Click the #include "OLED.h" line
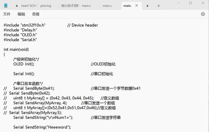 pos(20,35)
